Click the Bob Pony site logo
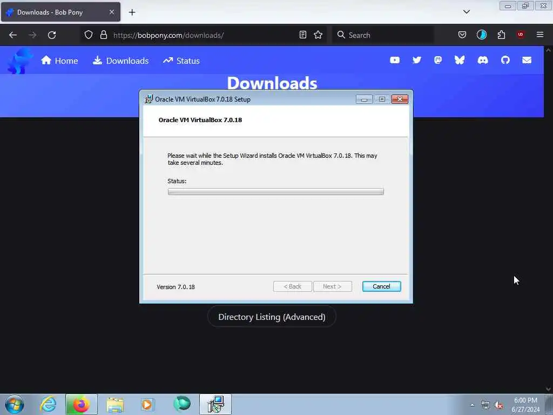The image size is (553, 415). 20,61
